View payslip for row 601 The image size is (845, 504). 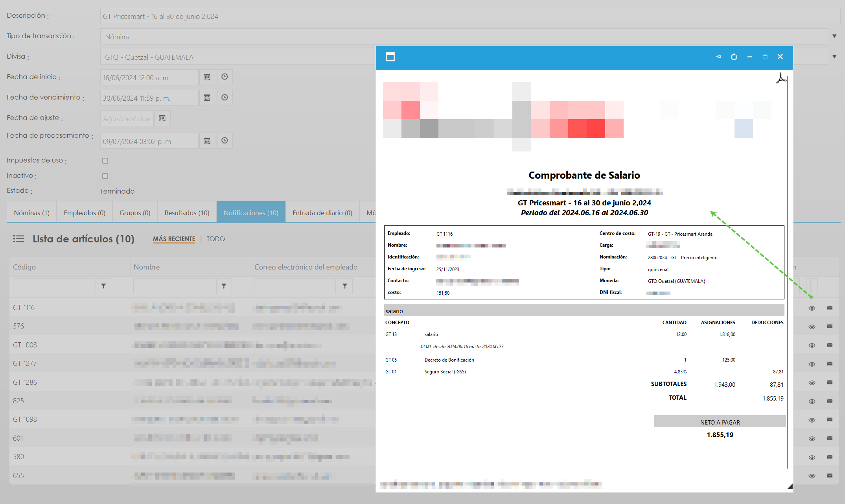812,438
